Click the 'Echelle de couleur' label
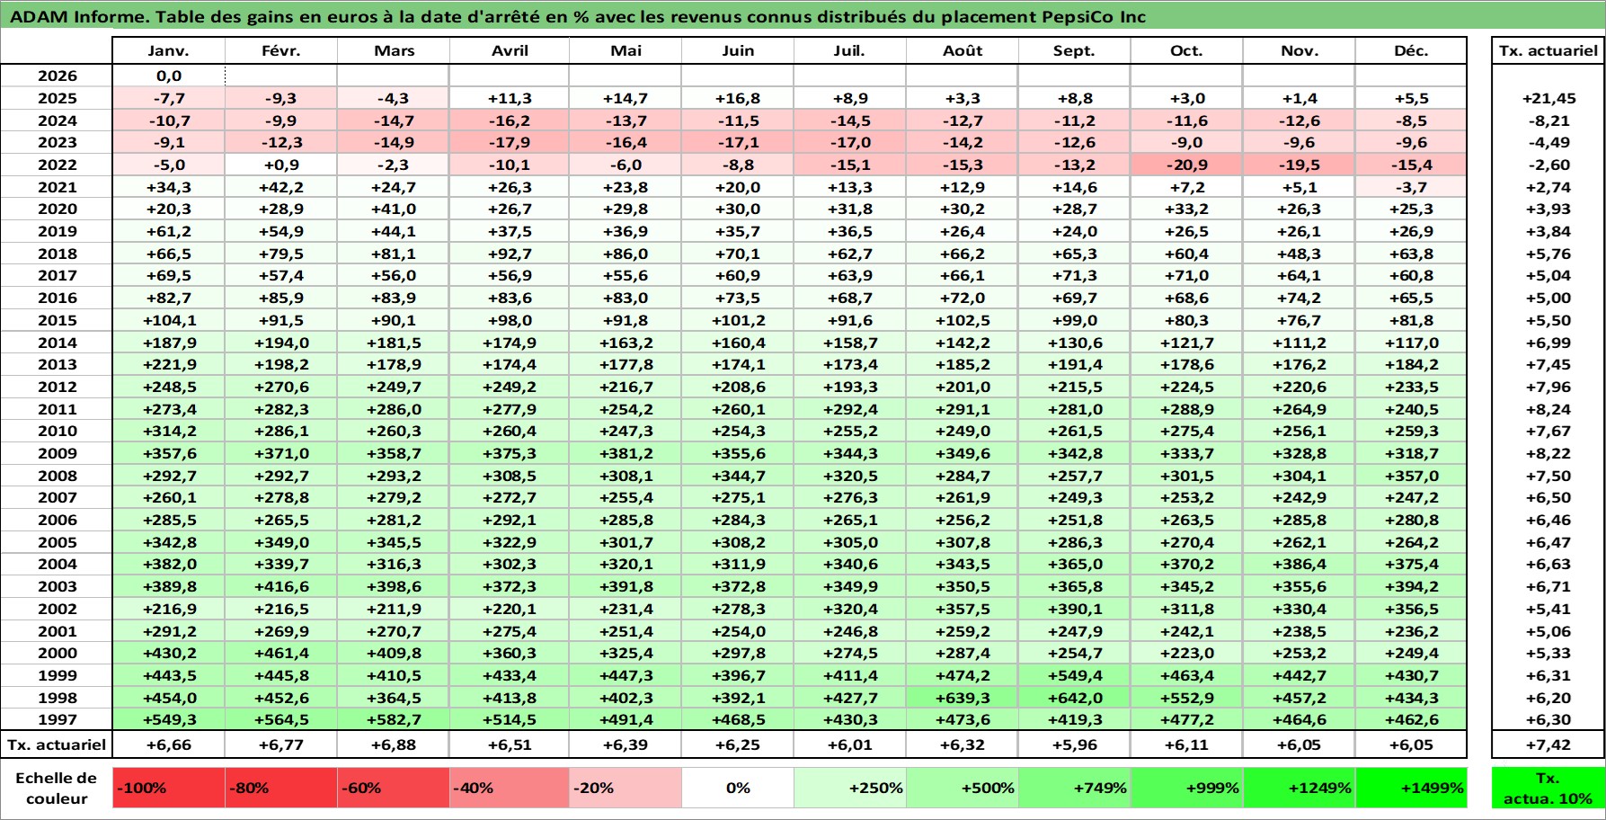This screenshot has height=820, width=1606. pyautogui.click(x=57, y=788)
